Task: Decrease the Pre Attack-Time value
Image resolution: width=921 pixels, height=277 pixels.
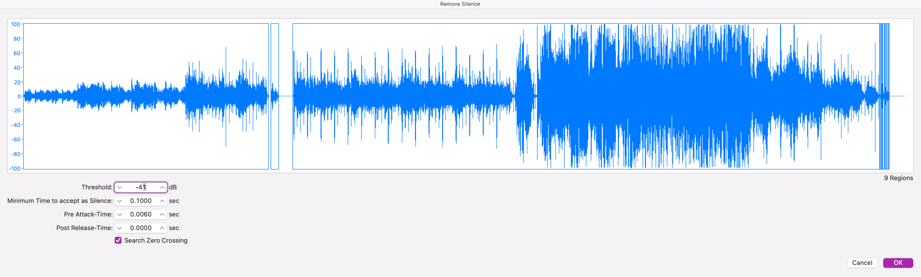Action: click(120, 214)
